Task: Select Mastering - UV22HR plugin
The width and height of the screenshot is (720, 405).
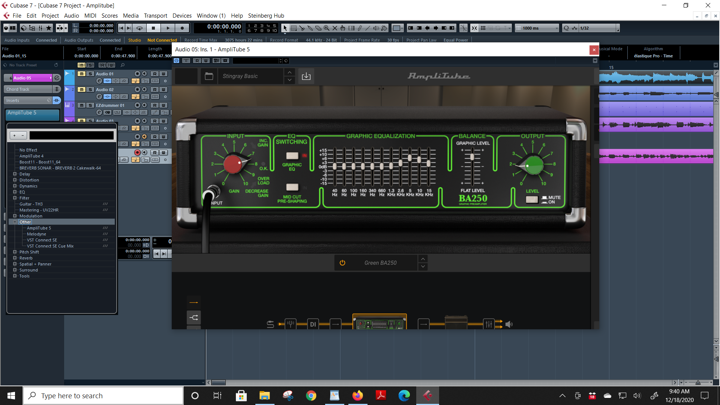Action: pos(39,210)
